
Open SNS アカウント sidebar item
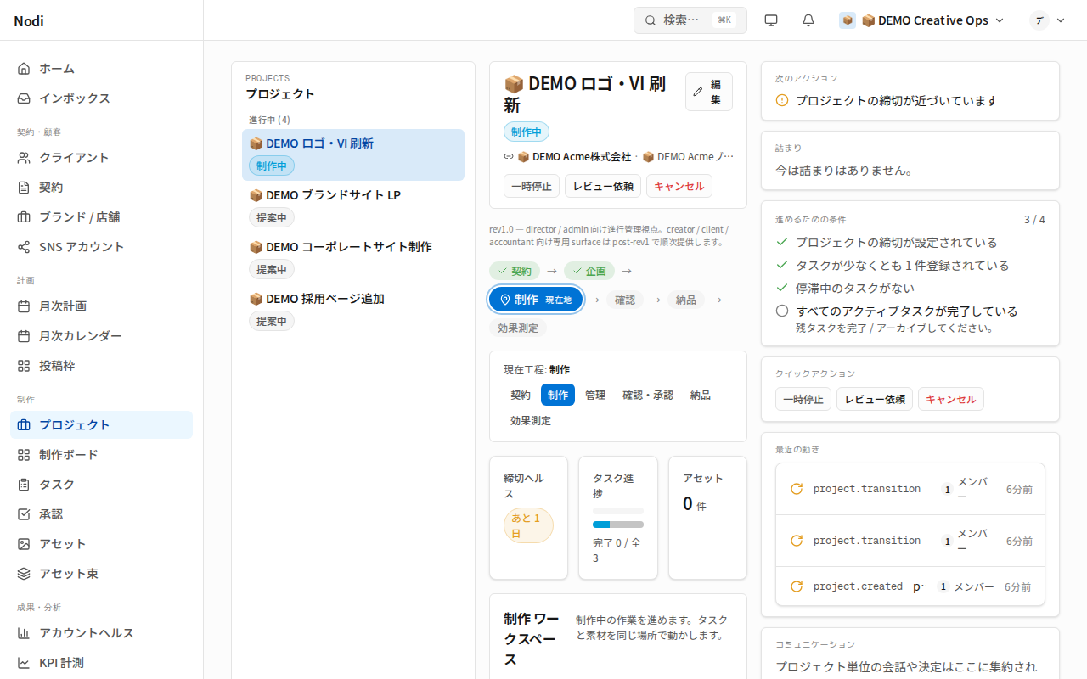(x=101, y=246)
